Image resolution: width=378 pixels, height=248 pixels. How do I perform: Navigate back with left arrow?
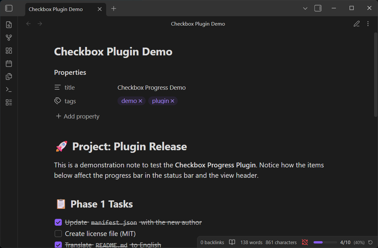click(28, 24)
